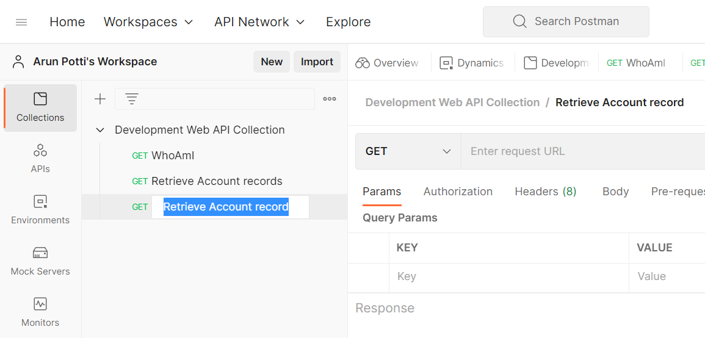Open the Monitors sidebar section

(40, 312)
